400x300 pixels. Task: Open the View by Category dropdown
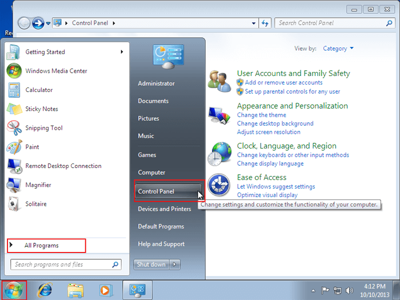(x=338, y=49)
